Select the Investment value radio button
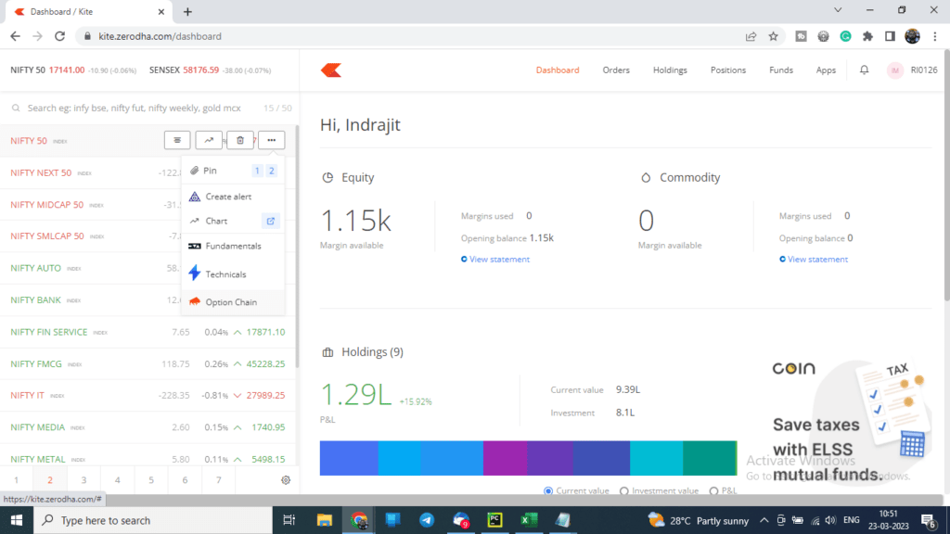950x534 pixels. pyautogui.click(x=624, y=491)
